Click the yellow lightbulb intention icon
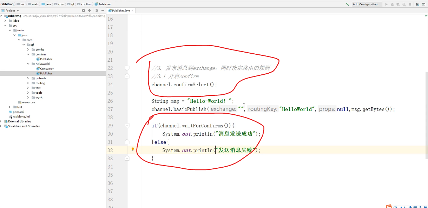Image resolution: width=428 pixels, height=208 pixels. [133, 149]
